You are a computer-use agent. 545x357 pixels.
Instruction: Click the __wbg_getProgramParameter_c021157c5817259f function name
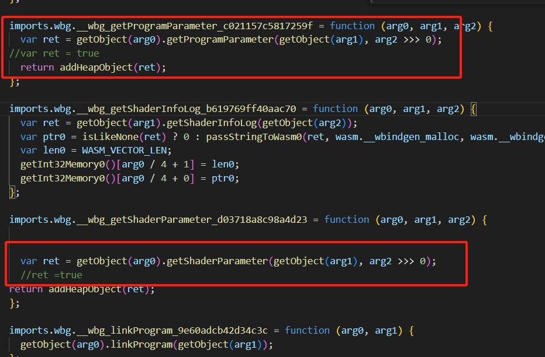point(195,26)
